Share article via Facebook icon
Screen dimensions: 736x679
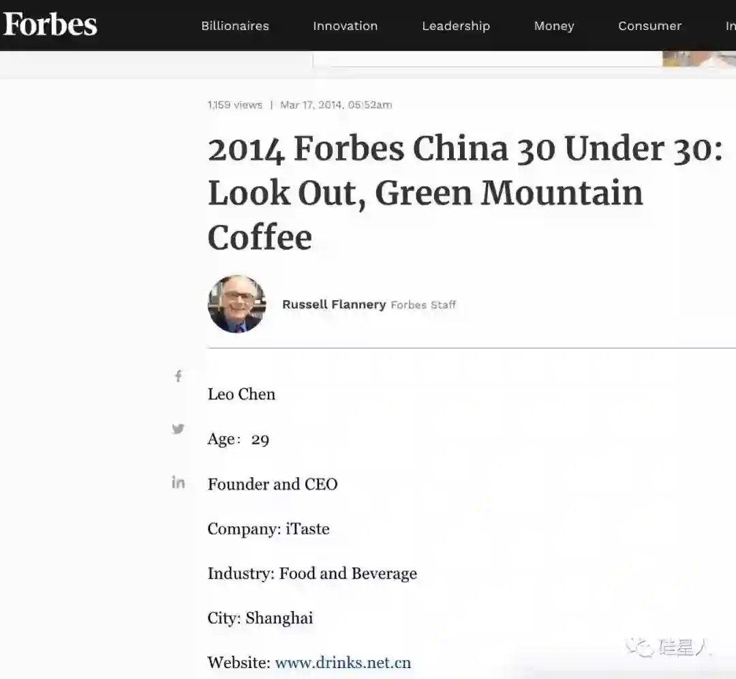click(x=179, y=376)
